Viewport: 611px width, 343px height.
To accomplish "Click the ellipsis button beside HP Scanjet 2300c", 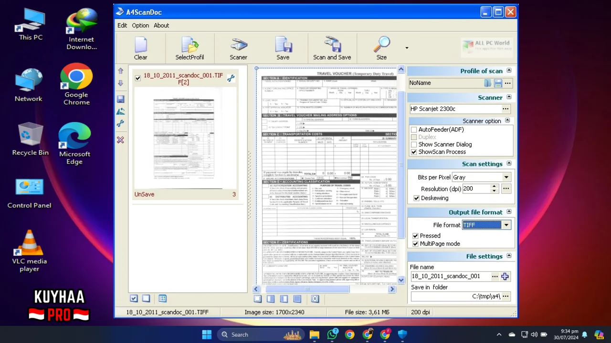I will pos(506,109).
